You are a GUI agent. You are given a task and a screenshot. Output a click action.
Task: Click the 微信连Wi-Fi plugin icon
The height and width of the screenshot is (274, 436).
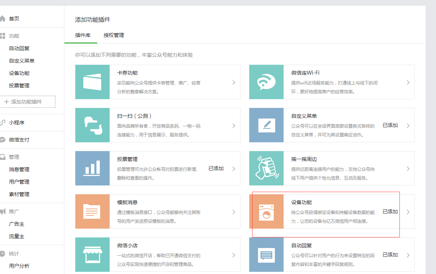click(266, 82)
